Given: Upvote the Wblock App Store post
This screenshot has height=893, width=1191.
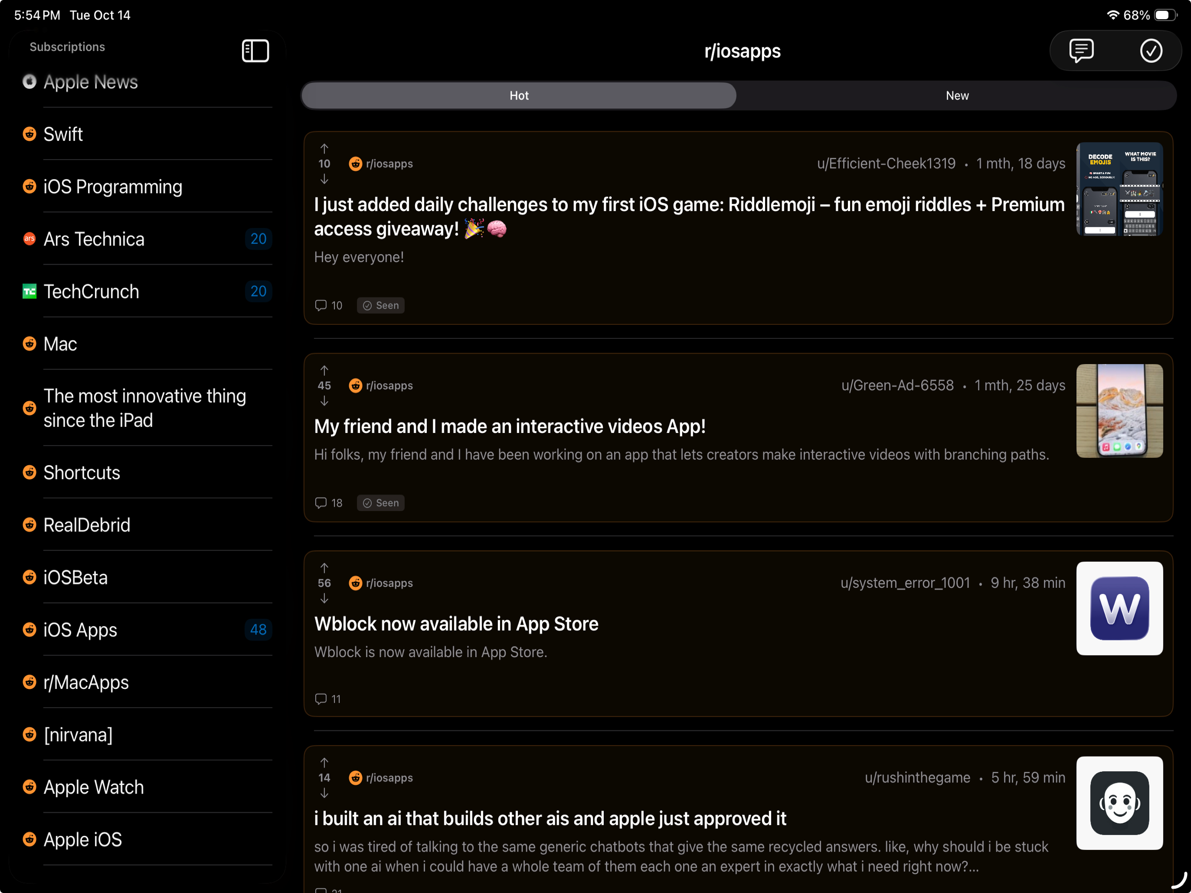Looking at the screenshot, I should click(x=324, y=568).
